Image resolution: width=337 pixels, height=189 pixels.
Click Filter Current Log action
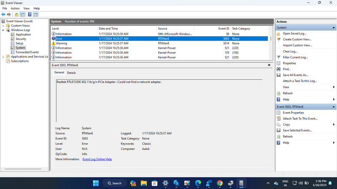coord(295,57)
